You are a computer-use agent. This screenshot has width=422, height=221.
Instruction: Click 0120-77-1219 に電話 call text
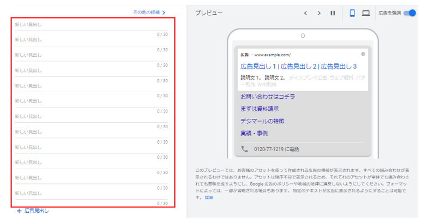276,149
